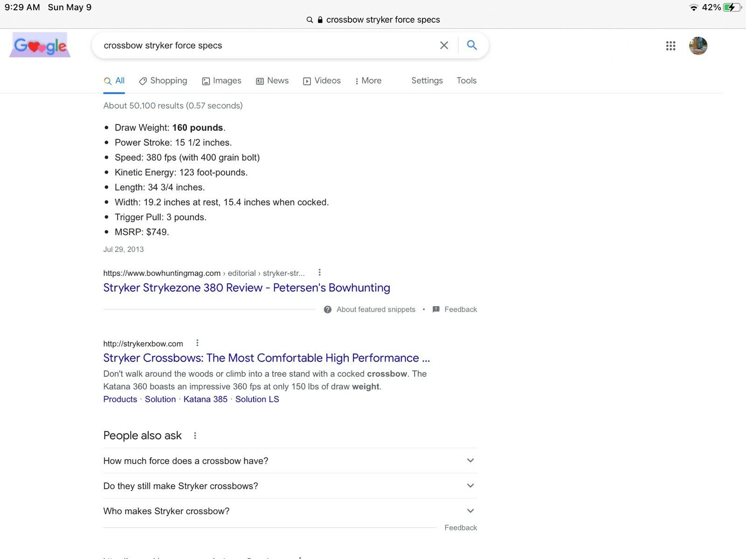The height and width of the screenshot is (559, 746).
Task: Click the 'Length: 34 3/4 inches' line
Action: point(160,187)
